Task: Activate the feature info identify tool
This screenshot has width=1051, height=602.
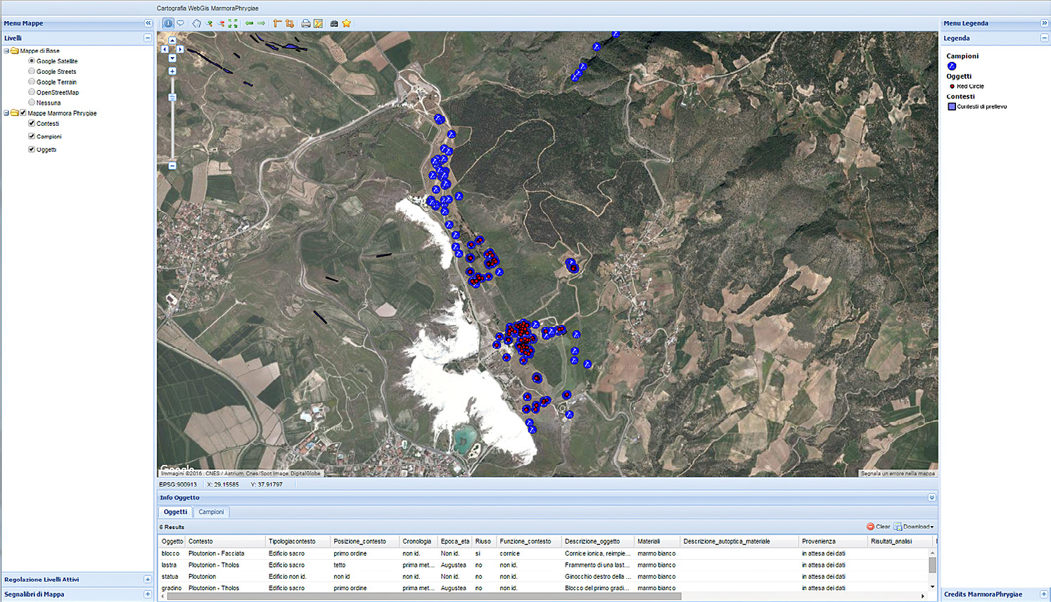Action: (168, 23)
